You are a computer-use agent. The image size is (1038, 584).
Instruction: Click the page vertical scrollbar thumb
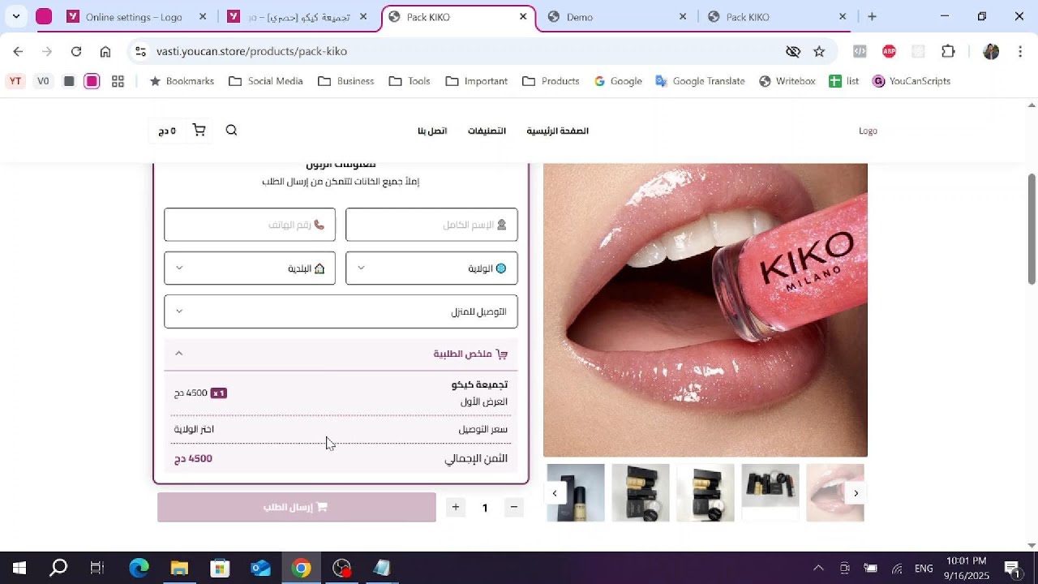(1032, 229)
